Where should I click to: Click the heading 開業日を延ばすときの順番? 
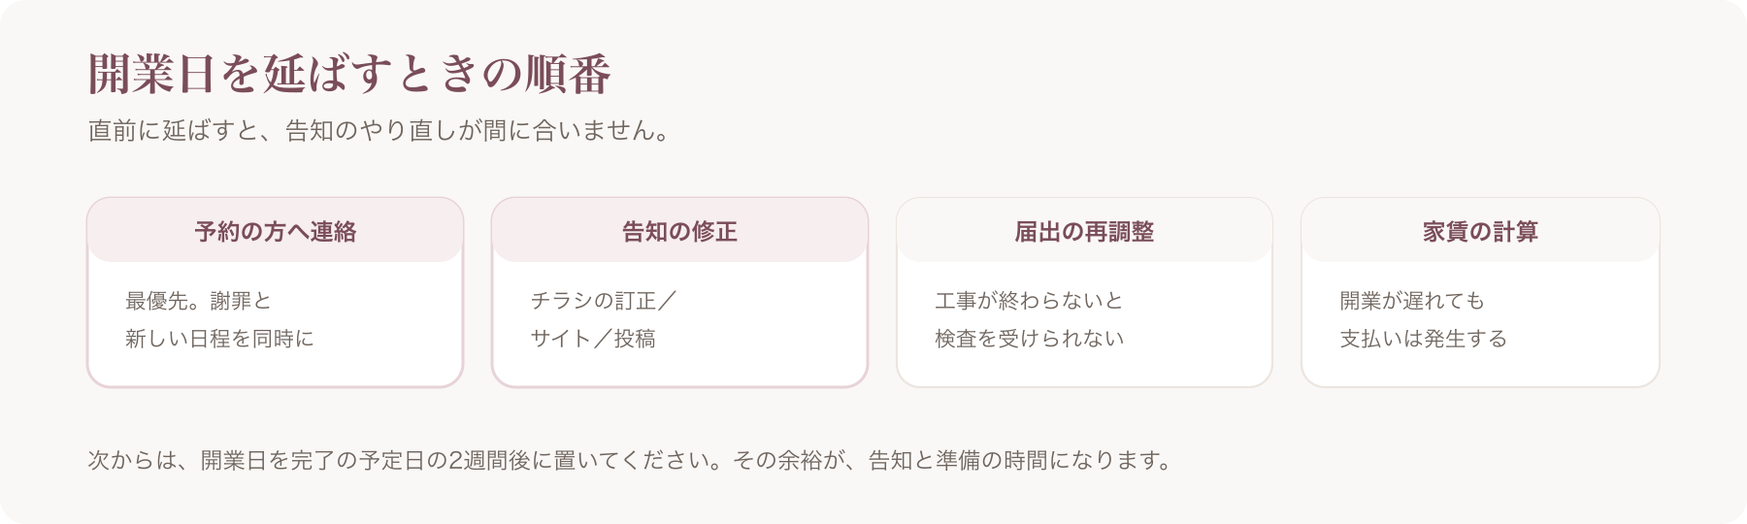click(x=349, y=75)
